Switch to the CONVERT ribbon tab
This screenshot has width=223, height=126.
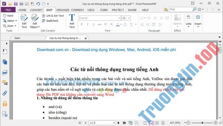click(36, 10)
